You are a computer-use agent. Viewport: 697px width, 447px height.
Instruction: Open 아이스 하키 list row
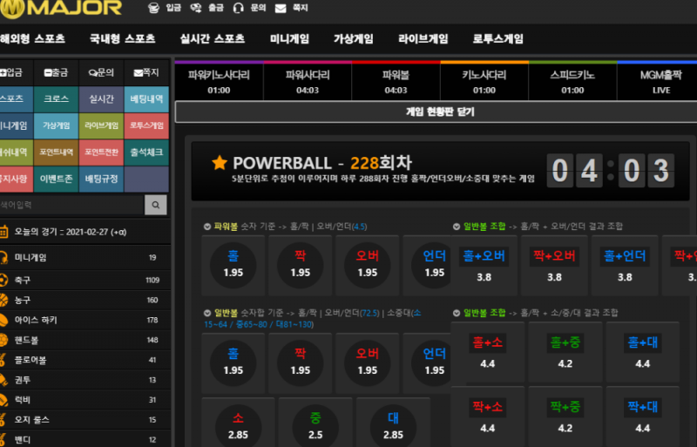click(85, 321)
